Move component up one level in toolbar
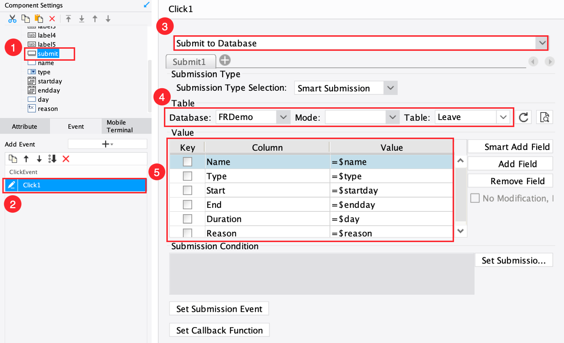564x343 pixels. pos(95,19)
